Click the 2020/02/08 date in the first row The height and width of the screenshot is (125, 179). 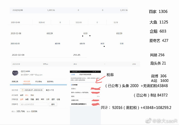(18, 10)
